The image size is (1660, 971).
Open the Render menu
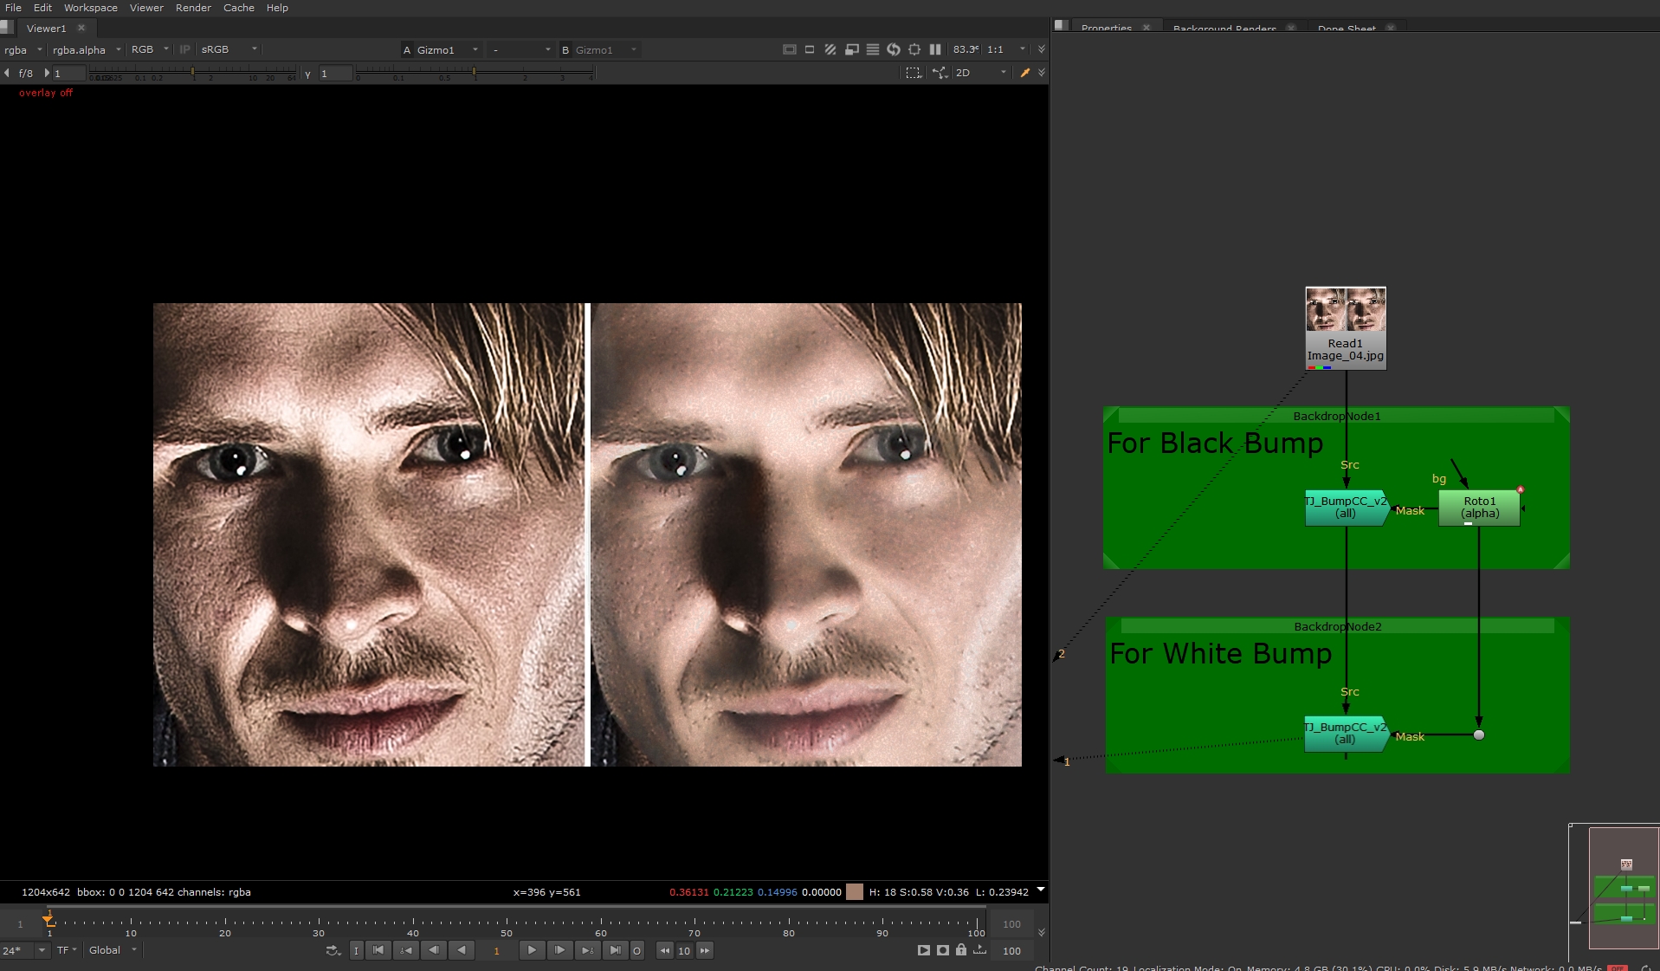point(193,8)
